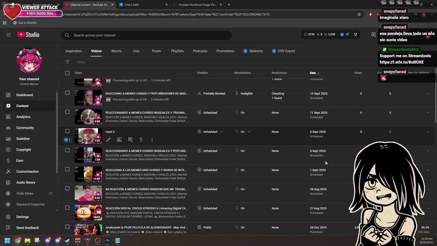Select the Digital Circus Episodio 6 checkbox
Viewport: 437px width, 246px height.
(x=67, y=207)
